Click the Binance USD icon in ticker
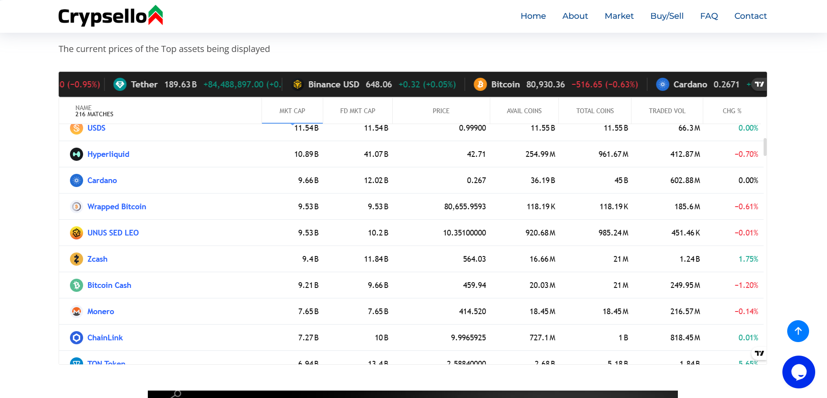Image resolution: width=827 pixels, height=398 pixels. [x=297, y=84]
